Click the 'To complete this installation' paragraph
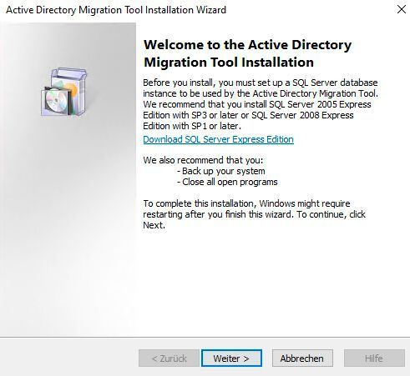 254,214
